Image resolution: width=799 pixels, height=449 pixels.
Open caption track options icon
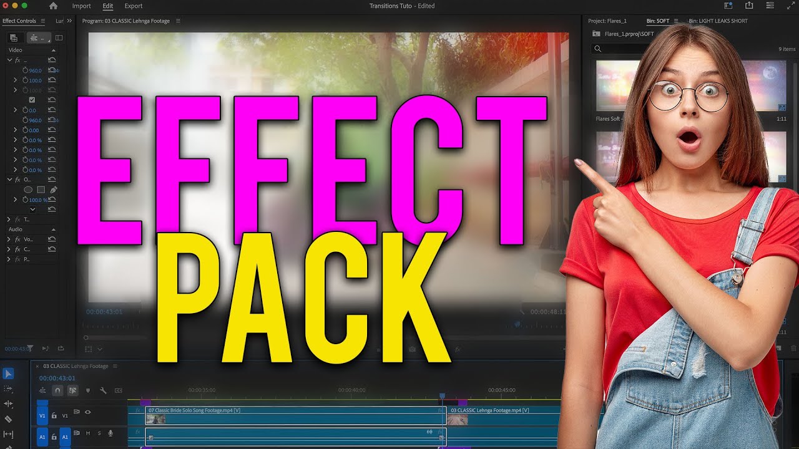tap(118, 390)
